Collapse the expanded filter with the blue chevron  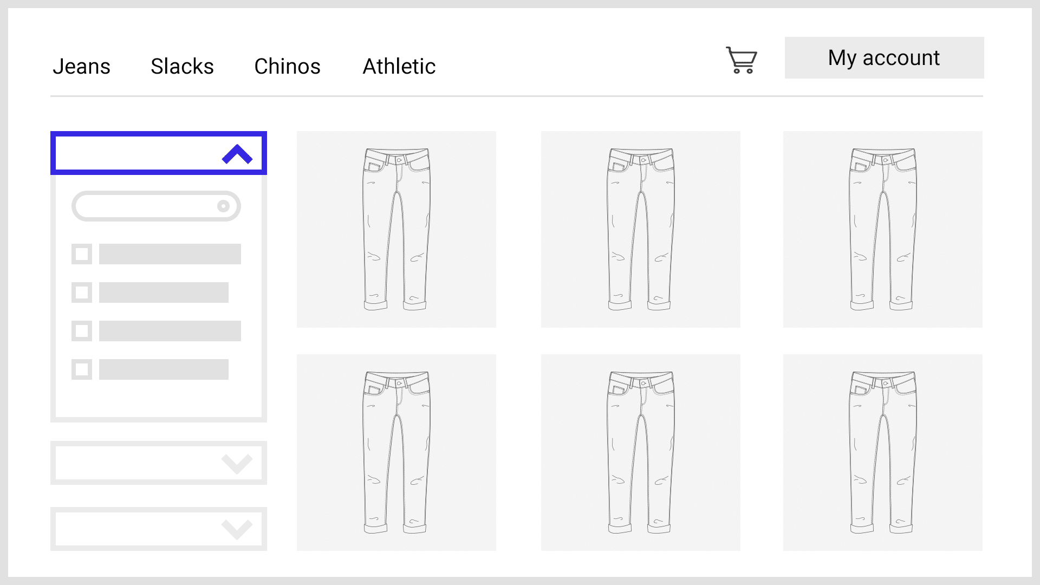click(159, 153)
